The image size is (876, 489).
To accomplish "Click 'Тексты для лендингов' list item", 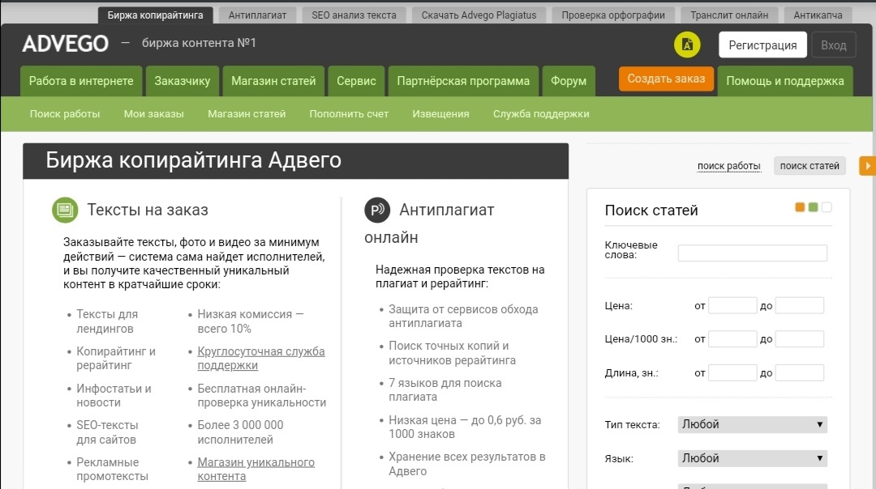I will (x=107, y=321).
